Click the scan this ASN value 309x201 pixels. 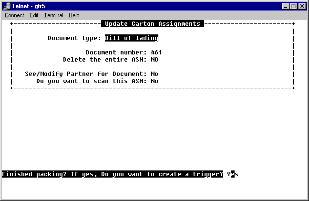point(154,81)
